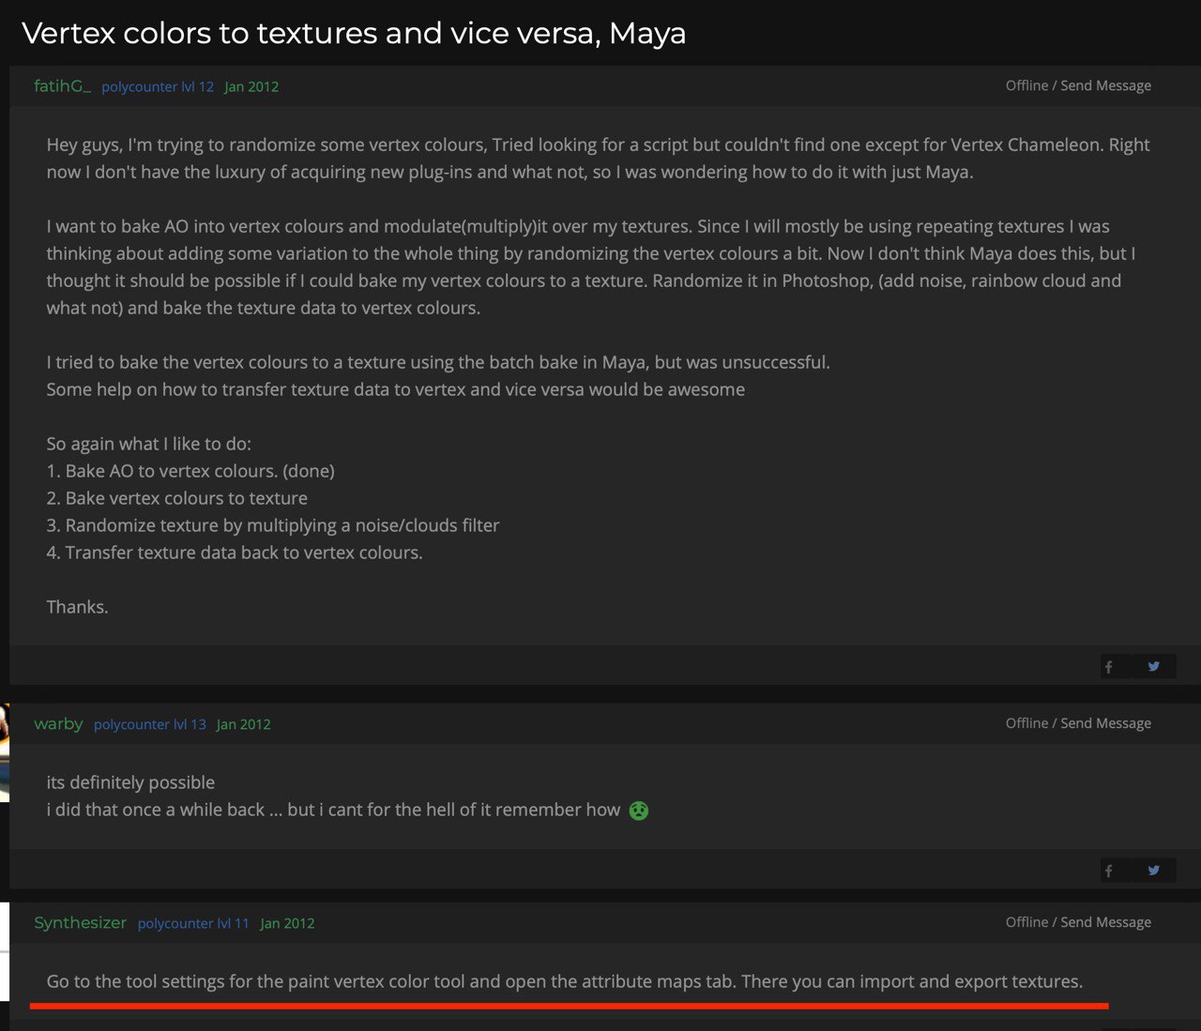The width and height of the screenshot is (1201, 1031).
Task: Send Message to fatihG_
Action: click(1105, 85)
